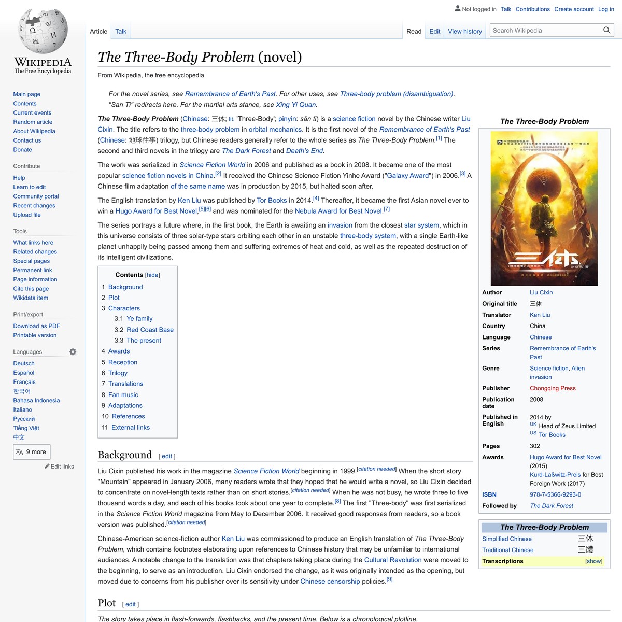Open the language settings gear icon
The height and width of the screenshot is (622, 622).
pyautogui.click(x=73, y=351)
